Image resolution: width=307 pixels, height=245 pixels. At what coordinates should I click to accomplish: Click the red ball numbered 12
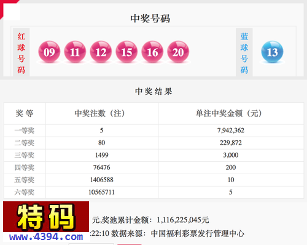(101, 52)
